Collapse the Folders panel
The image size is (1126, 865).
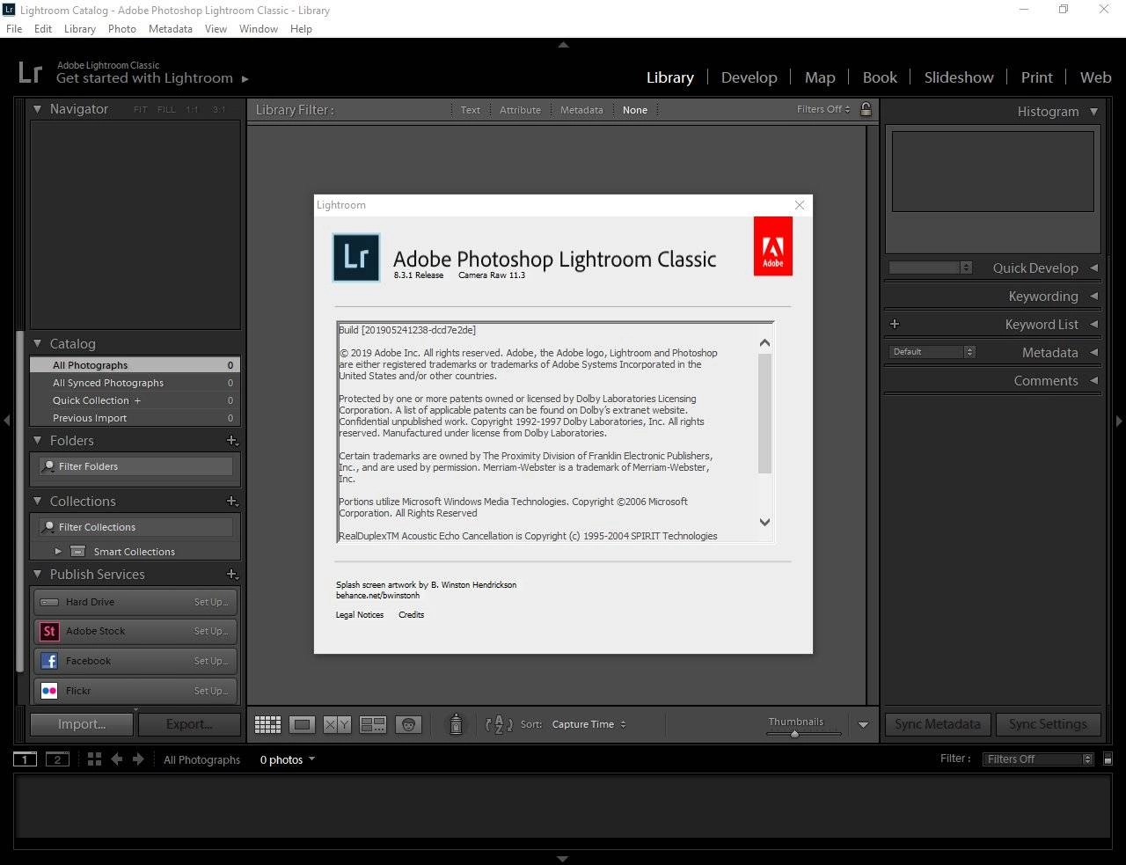(x=37, y=440)
